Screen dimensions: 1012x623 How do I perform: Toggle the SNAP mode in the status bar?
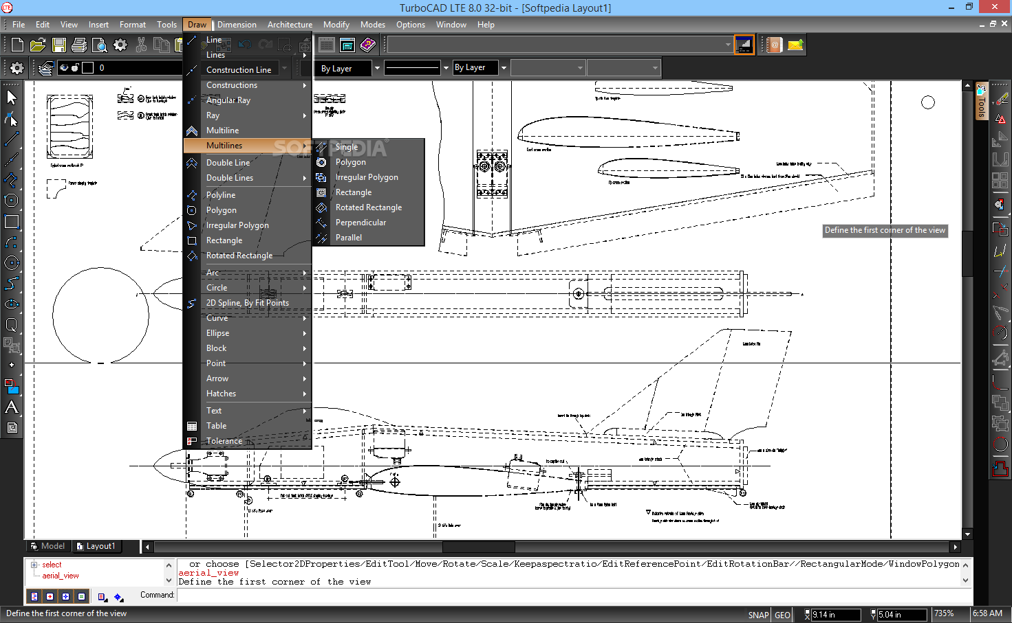pyautogui.click(x=758, y=615)
